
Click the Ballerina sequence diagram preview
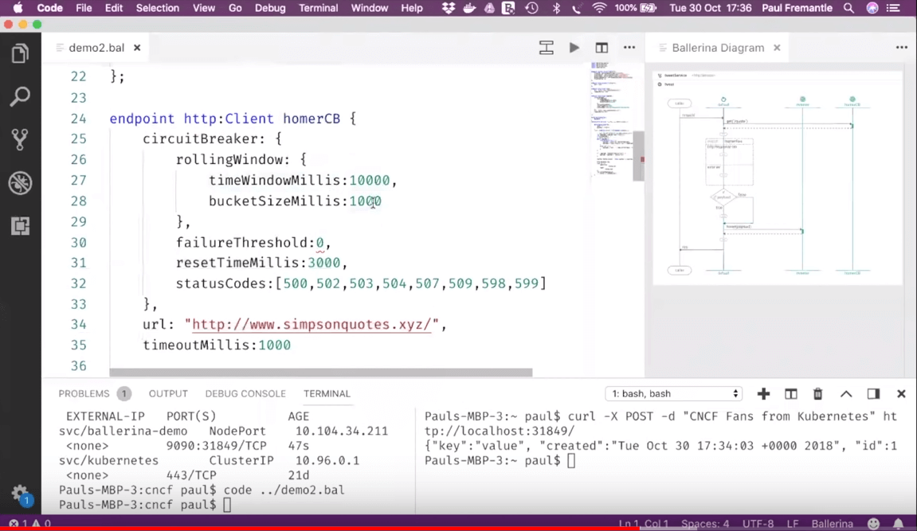coord(777,178)
